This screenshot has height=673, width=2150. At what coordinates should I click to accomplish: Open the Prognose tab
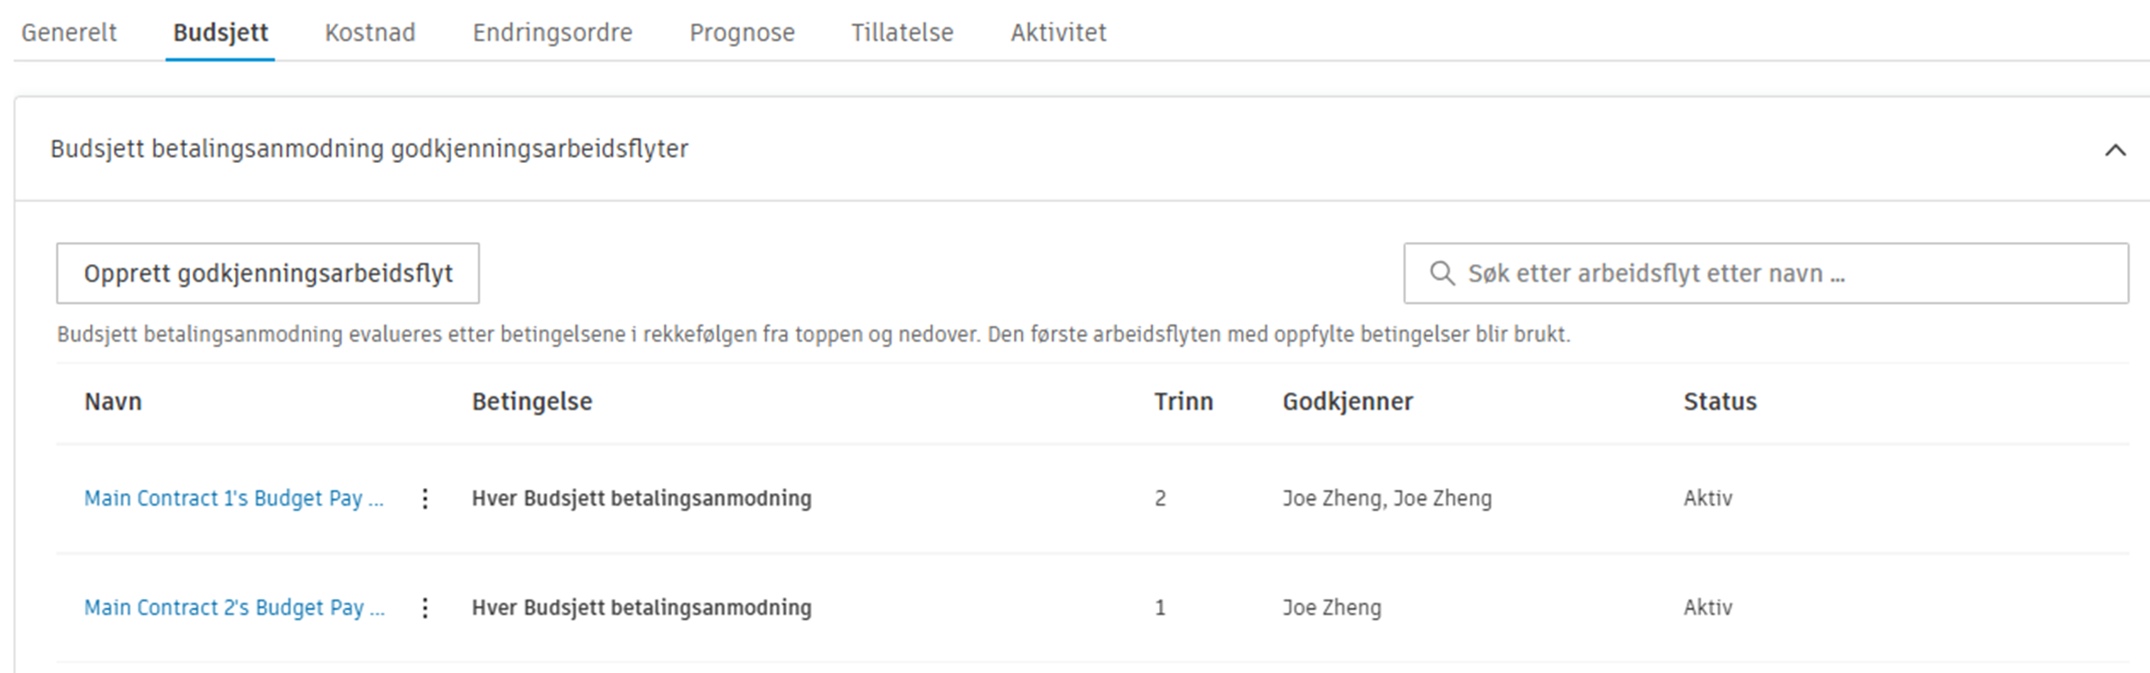tap(742, 32)
